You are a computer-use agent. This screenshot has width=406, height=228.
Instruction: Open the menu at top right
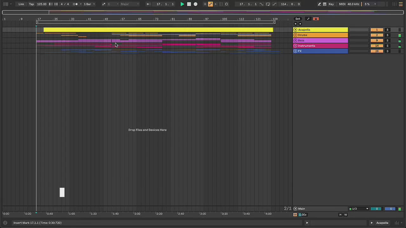(x=401, y=4)
